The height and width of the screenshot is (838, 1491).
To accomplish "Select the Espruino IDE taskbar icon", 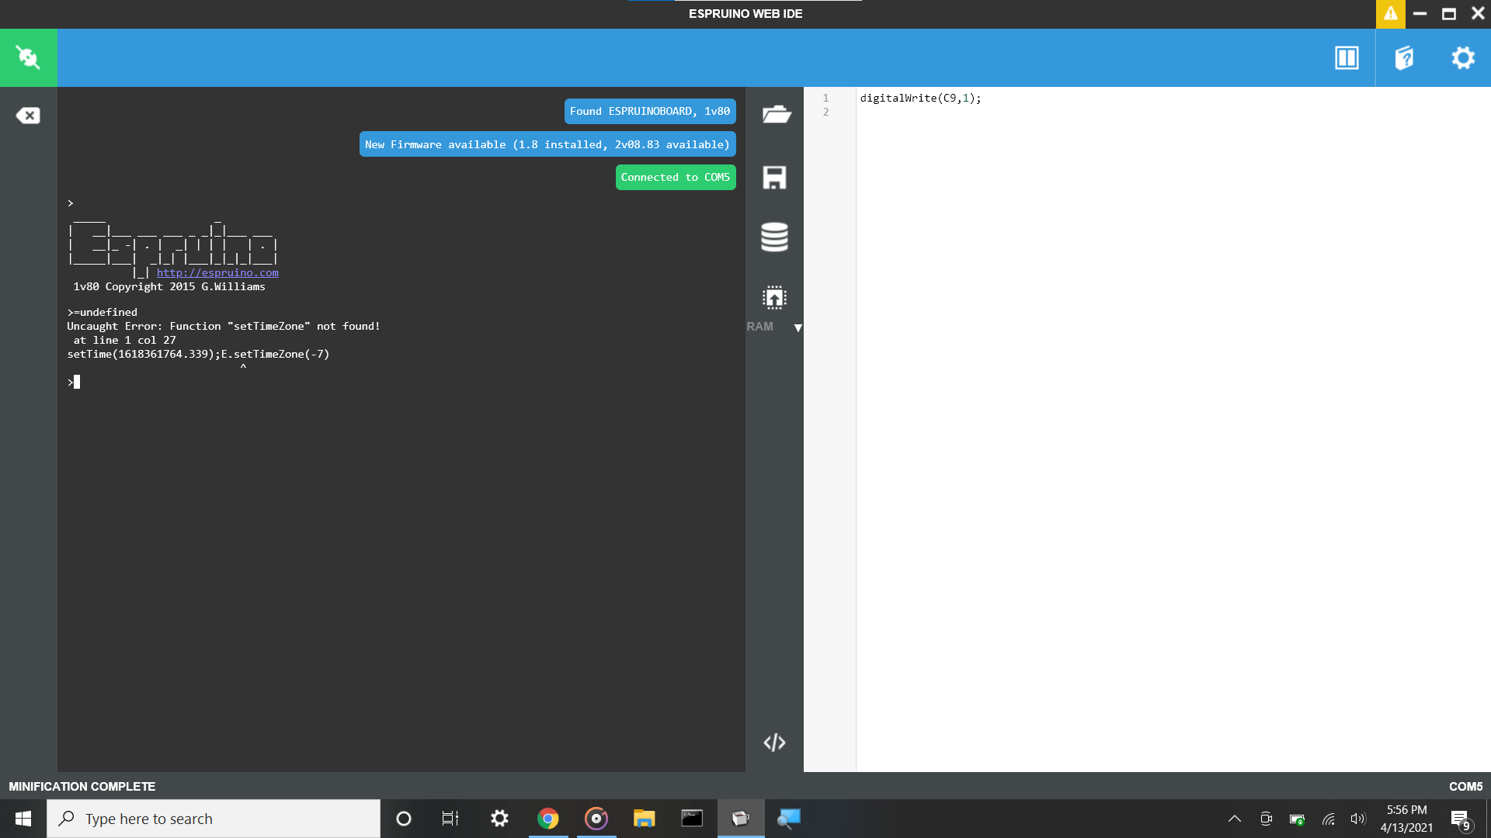I will tap(741, 819).
